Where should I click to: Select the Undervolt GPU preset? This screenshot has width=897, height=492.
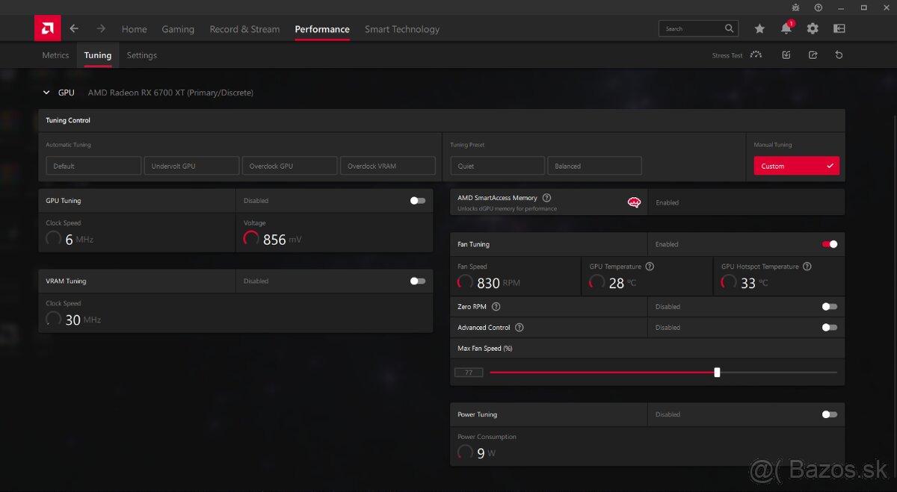[x=191, y=165]
